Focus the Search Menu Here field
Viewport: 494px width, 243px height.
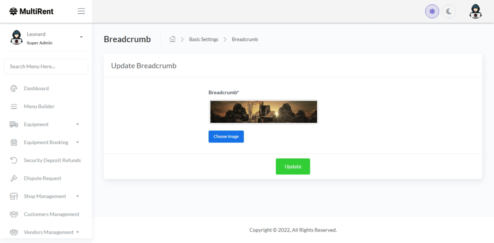[46, 67]
